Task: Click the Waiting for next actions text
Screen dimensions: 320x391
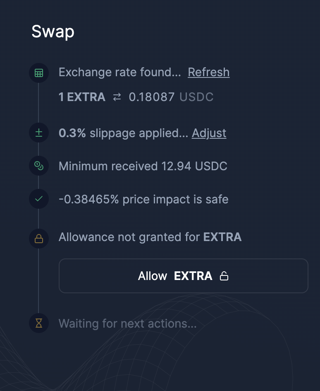Action: click(127, 323)
